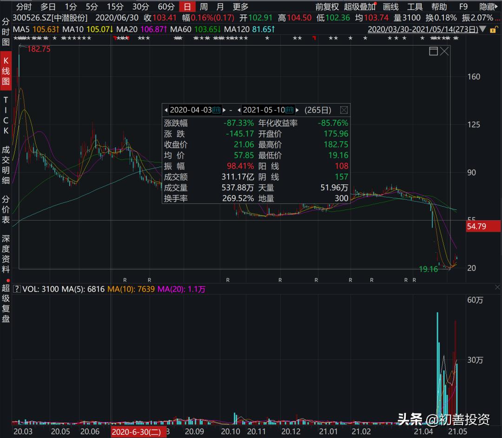
Task: Open the end date calendar picker
Action: point(290,110)
